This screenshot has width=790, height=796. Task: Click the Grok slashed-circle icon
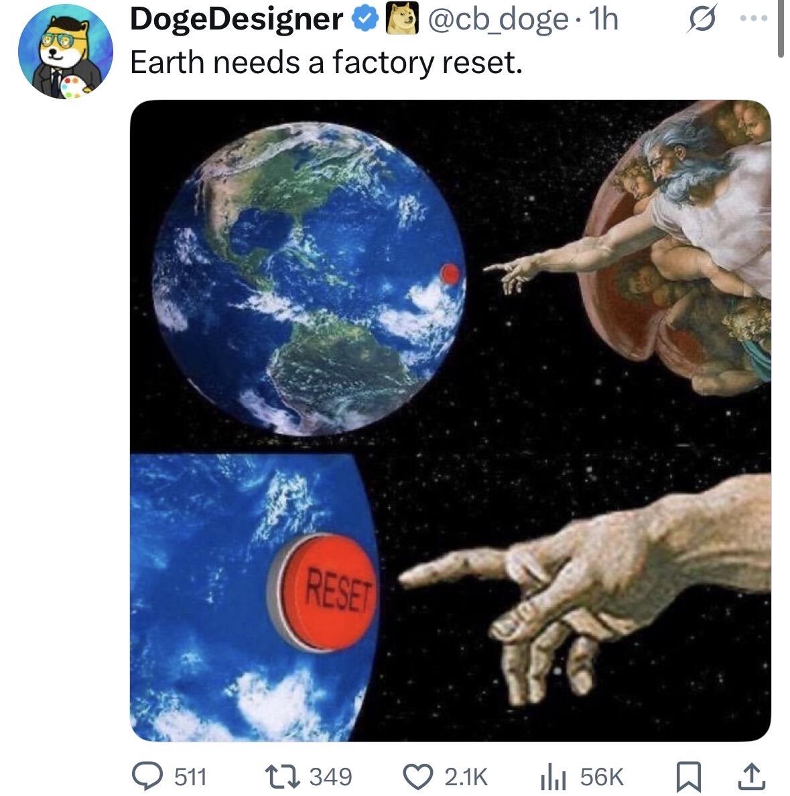[704, 19]
